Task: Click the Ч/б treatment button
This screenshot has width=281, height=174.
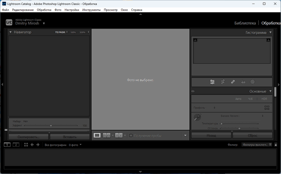Action: click(x=250, y=99)
